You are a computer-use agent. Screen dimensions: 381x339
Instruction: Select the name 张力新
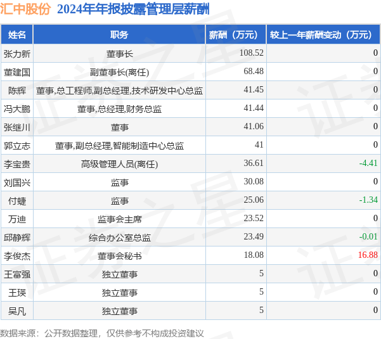[x=17, y=54]
